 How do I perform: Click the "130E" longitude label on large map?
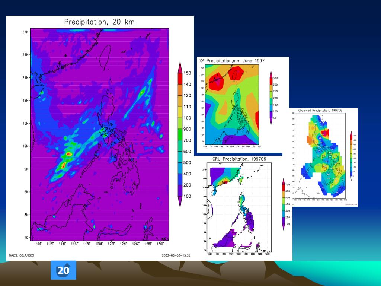[160, 244]
